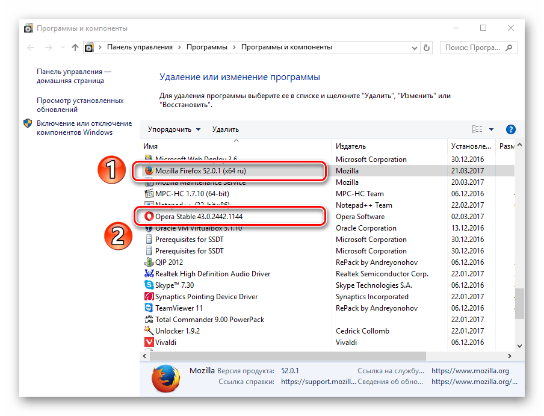The height and width of the screenshot is (416, 544).
Task: Click the Skype 7.30 program icon
Action: point(150,285)
